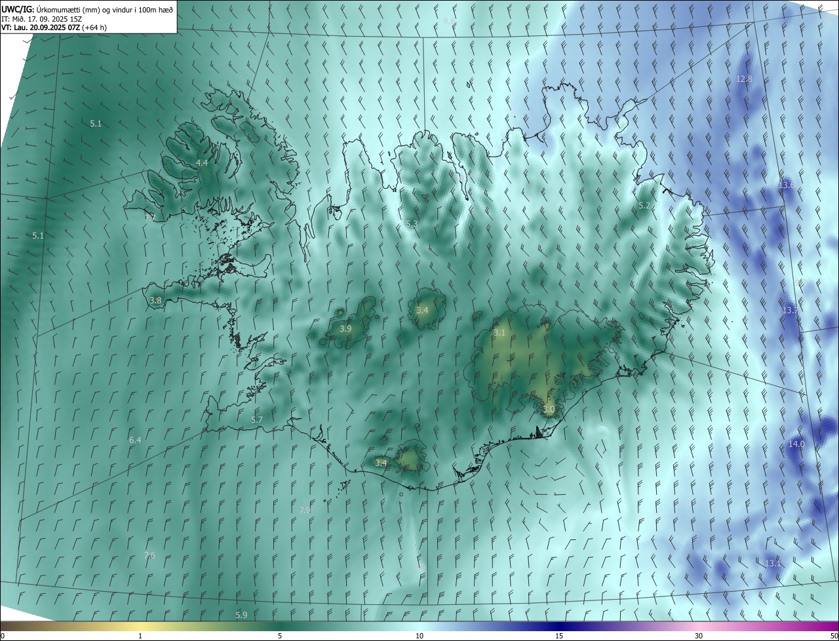839x641 pixels.
Task: Click the 3.1 value label on the glacier
Action: [x=499, y=333]
